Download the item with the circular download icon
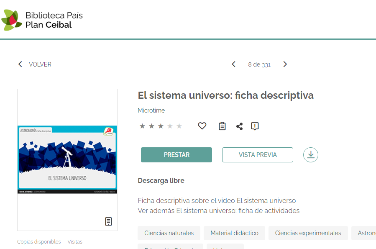Viewport: 376px width, 249px height. point(310,155)
